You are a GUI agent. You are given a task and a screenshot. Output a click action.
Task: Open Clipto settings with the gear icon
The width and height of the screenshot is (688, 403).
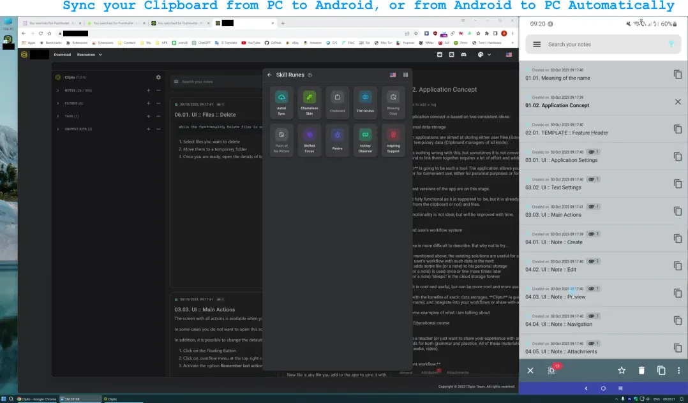point(158,77)
